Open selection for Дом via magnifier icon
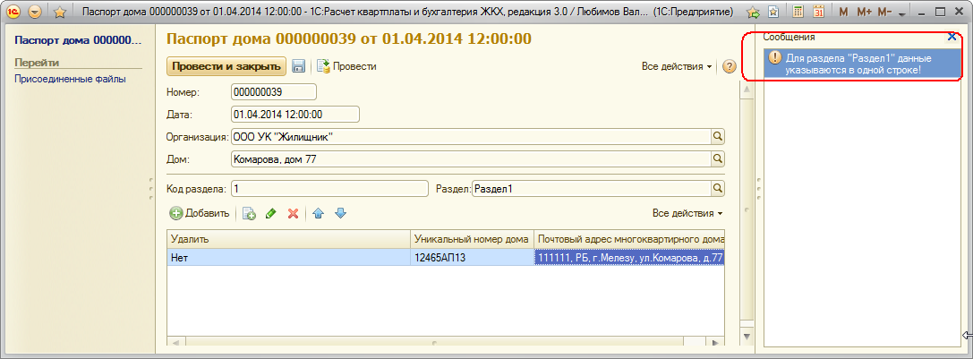973x359 pixels. (x=717, y=159)
